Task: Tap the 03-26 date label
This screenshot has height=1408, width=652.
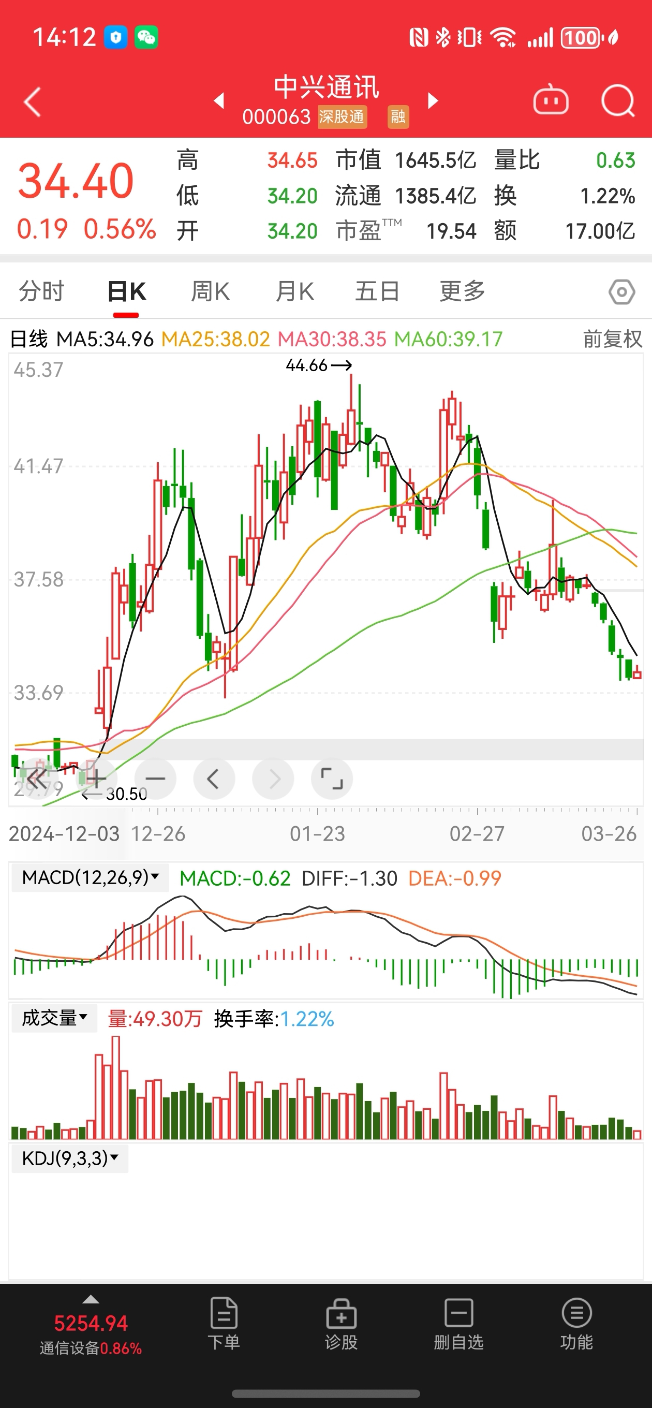Action: tap(609, 833)
